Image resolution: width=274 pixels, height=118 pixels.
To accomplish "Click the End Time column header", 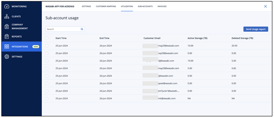I will 104,38.
